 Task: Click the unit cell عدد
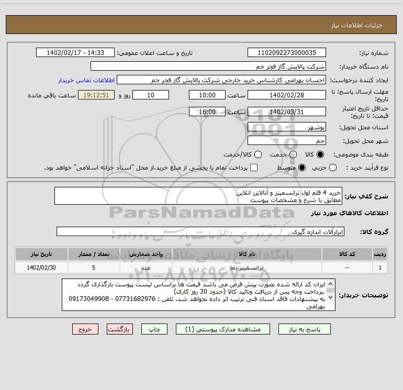(145, 268)
